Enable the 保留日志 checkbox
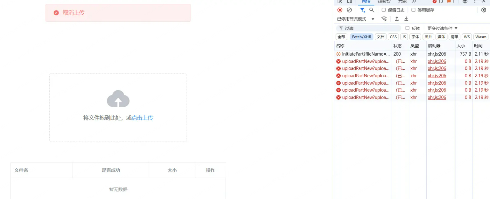The image size is (490, 199). [x=384, y=10]
